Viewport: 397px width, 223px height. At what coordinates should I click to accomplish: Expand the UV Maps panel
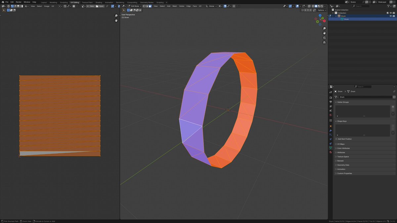pyautogui.click(x=340, y=144)
